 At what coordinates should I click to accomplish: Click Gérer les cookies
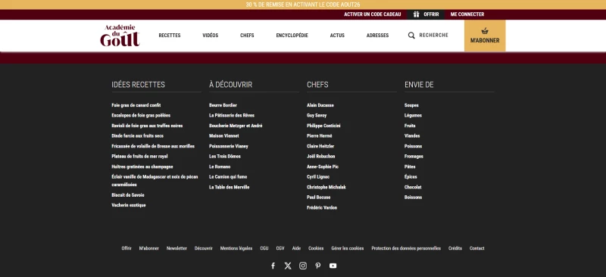click(348, 248)
